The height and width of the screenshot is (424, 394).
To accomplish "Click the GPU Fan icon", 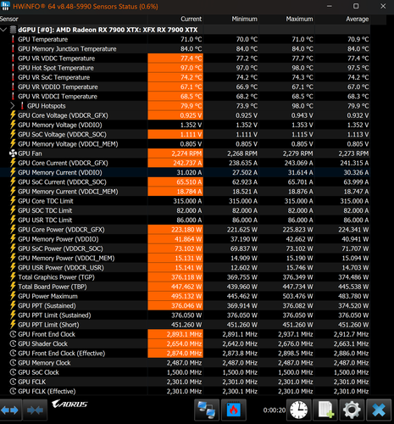I will [x=13, y=153].
